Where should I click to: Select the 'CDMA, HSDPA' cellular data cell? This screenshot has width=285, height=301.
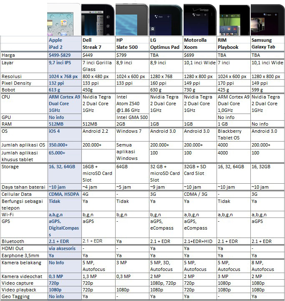click(65, 194)
